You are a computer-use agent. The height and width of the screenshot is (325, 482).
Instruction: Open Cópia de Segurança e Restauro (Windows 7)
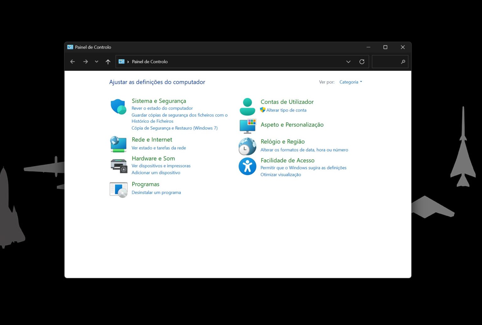point(174,128)
